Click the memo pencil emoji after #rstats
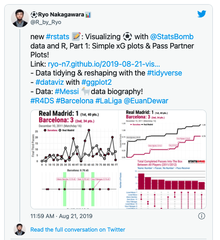Image resolution: width=220 pixels, height=240 pixels. click(76, 36)
